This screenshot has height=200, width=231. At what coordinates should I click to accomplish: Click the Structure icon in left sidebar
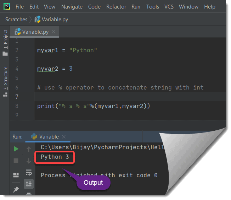pos(5,94)
